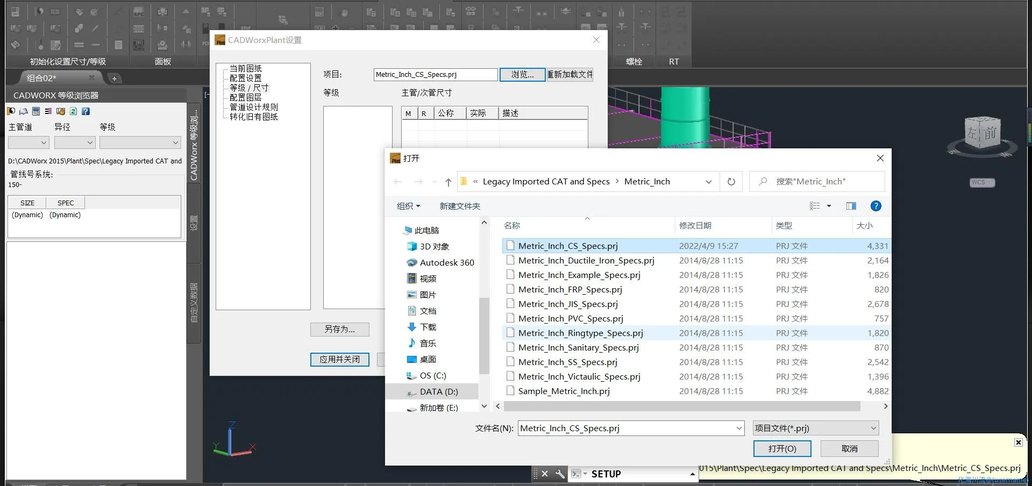Select 图片 folder in navigation pane
1032x486 pixels.
coord(422,295)
